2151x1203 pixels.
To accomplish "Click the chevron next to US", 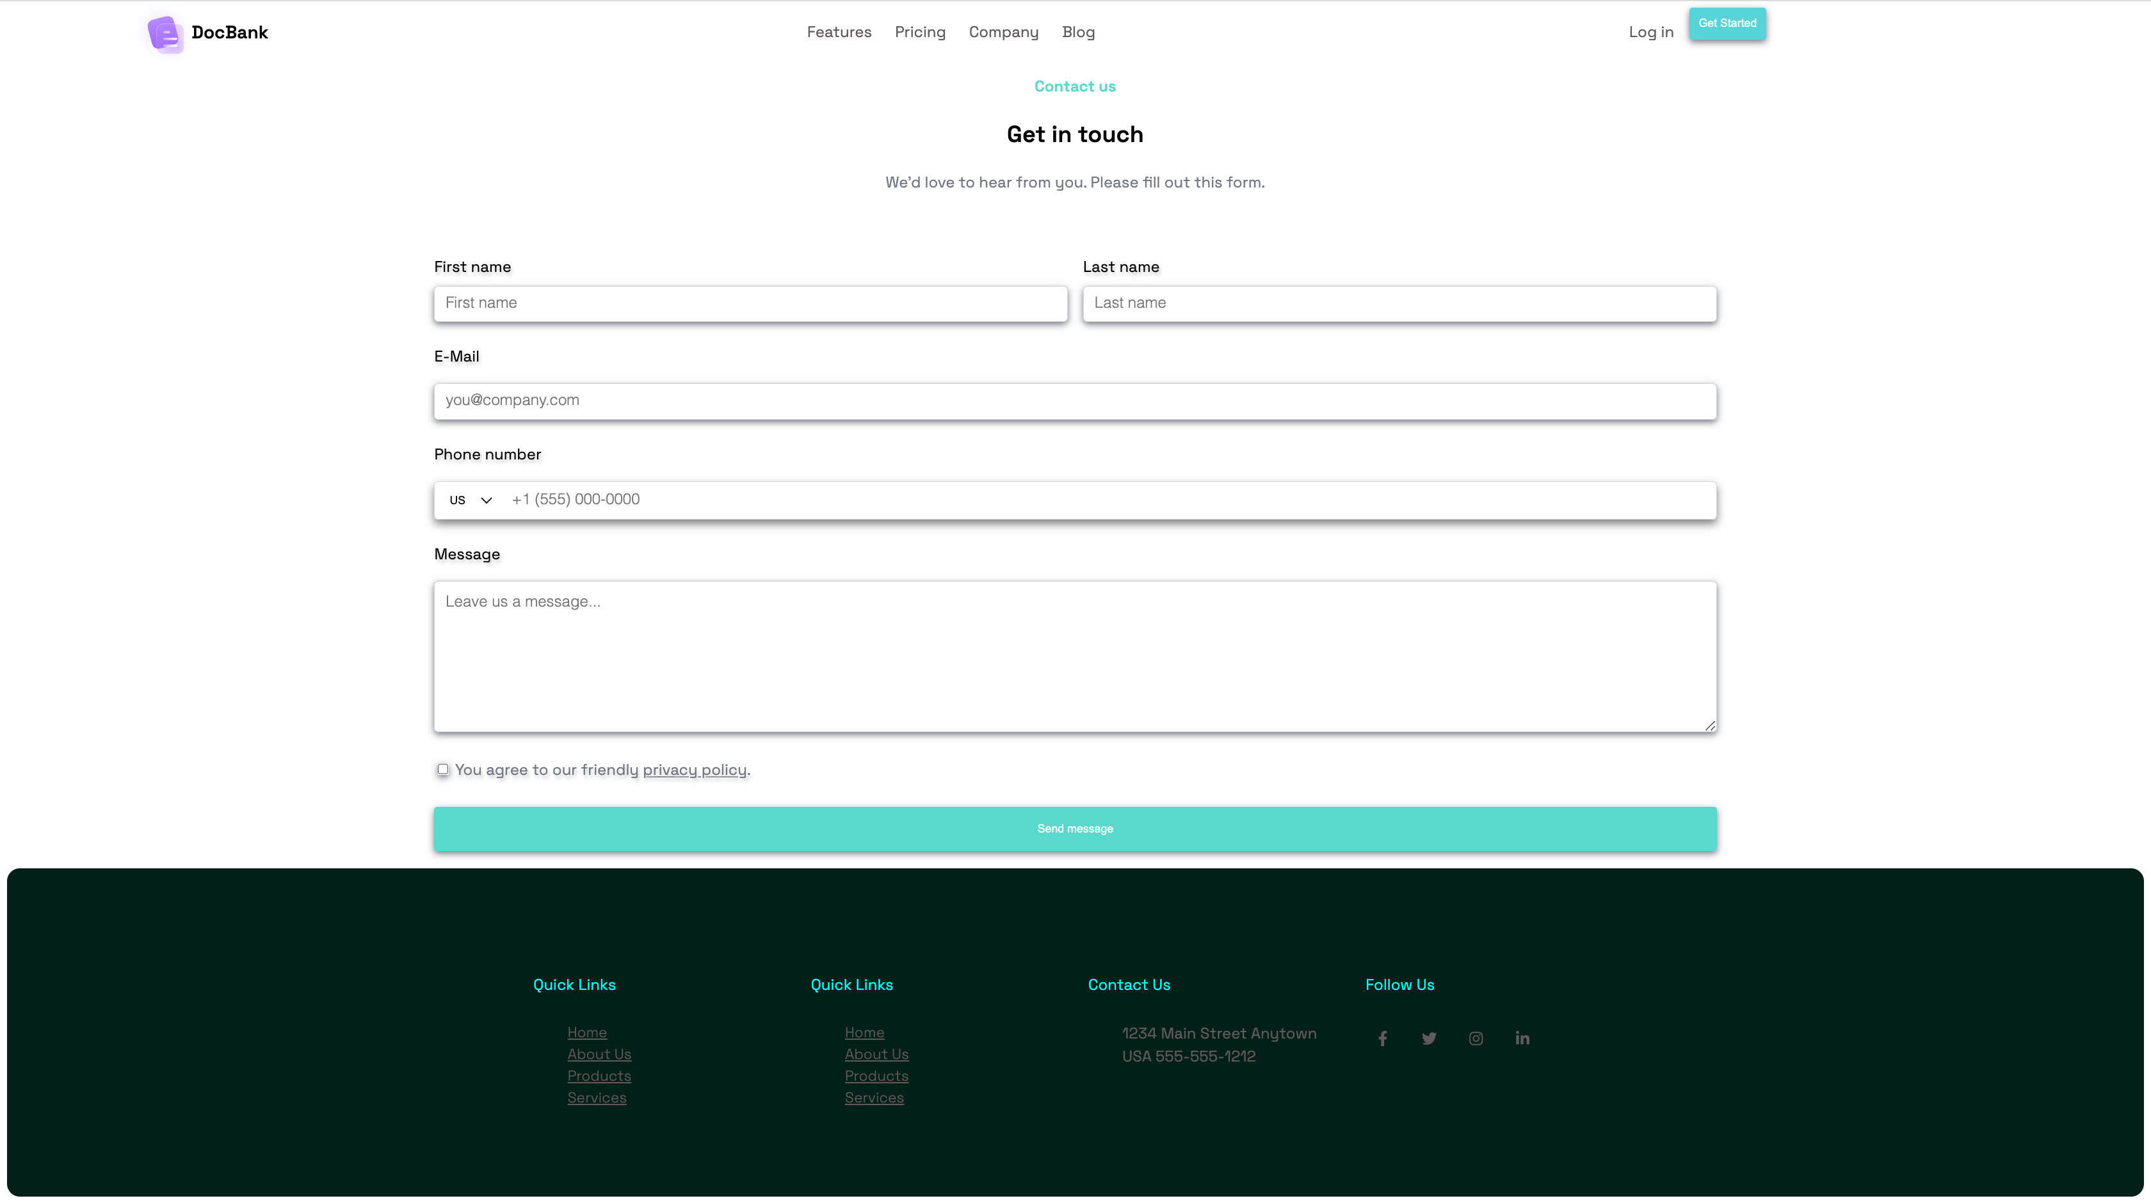I will click(x=486, y=500).
